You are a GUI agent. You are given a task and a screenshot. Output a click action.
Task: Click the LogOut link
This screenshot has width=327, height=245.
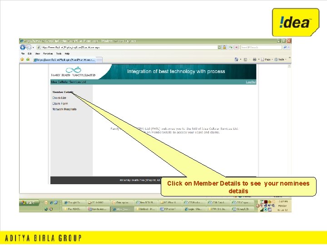click(x=251, y=82)
